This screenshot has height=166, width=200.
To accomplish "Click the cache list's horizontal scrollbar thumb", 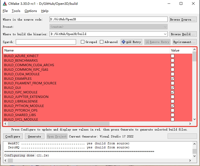I will (59, 124).
